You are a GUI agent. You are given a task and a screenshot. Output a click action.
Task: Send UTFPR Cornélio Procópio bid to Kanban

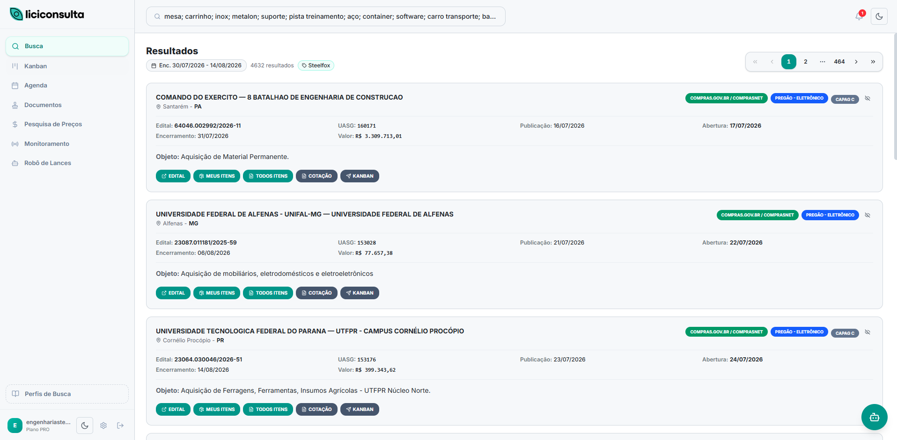(x=360, y=410)
